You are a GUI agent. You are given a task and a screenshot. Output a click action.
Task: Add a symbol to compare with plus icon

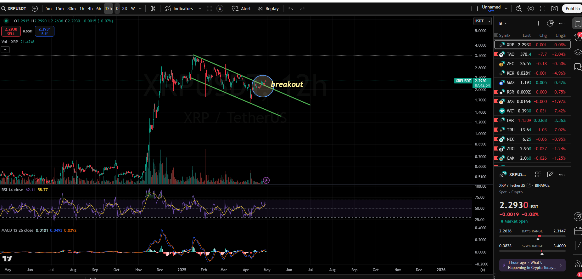tap(35, 9)
